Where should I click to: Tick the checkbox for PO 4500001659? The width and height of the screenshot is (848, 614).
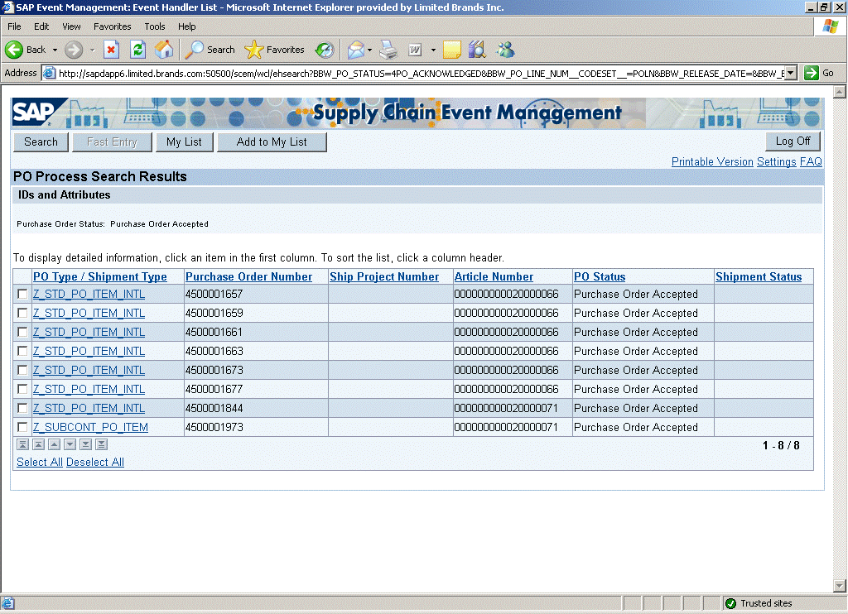tap(22, 313)
